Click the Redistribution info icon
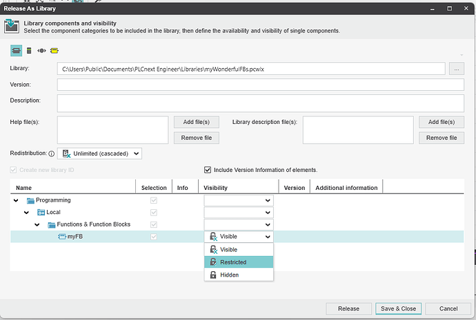This screenshot has width=476, height=320. click(52, 153)
